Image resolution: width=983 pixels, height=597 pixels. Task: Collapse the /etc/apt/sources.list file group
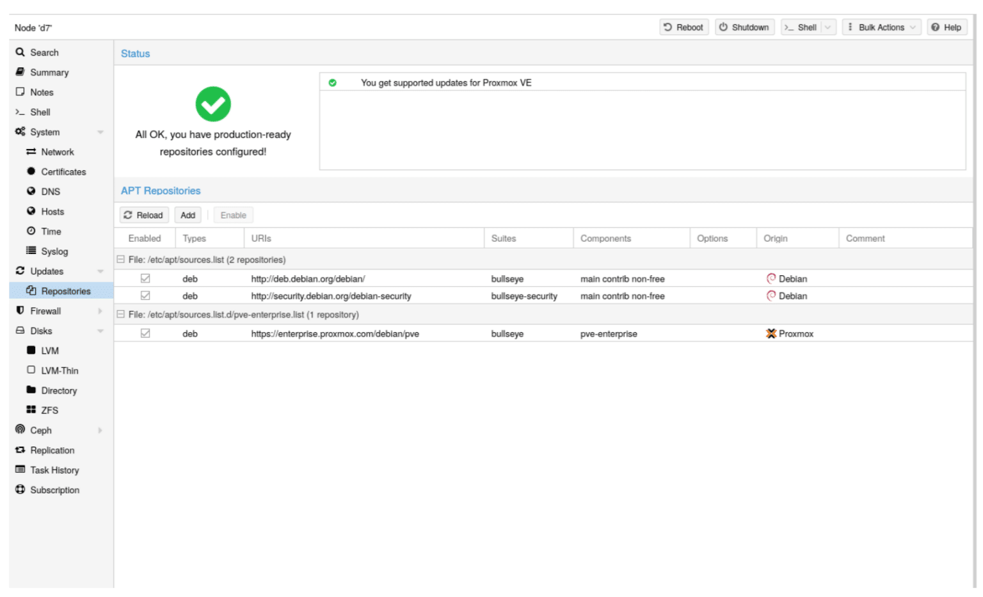click(x=120, y=259)
